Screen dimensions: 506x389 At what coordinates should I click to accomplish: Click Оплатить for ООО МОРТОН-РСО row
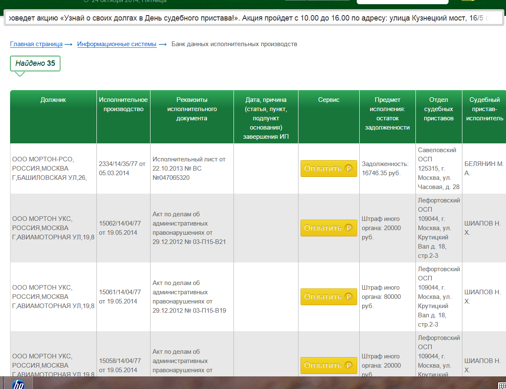329,169
